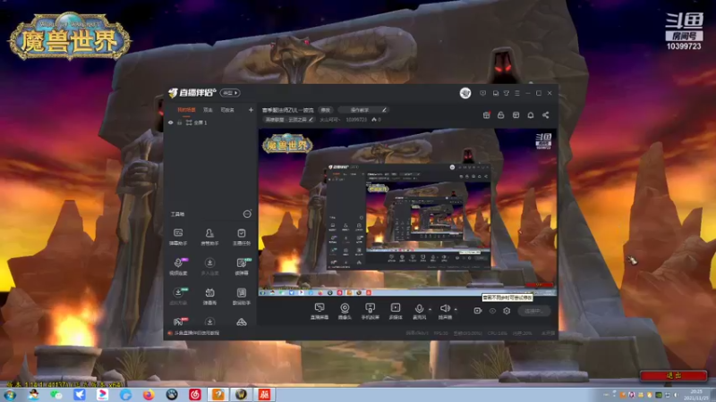716x402 pixels.
Task: Click the room number 10399723 text
Action: 356,120
